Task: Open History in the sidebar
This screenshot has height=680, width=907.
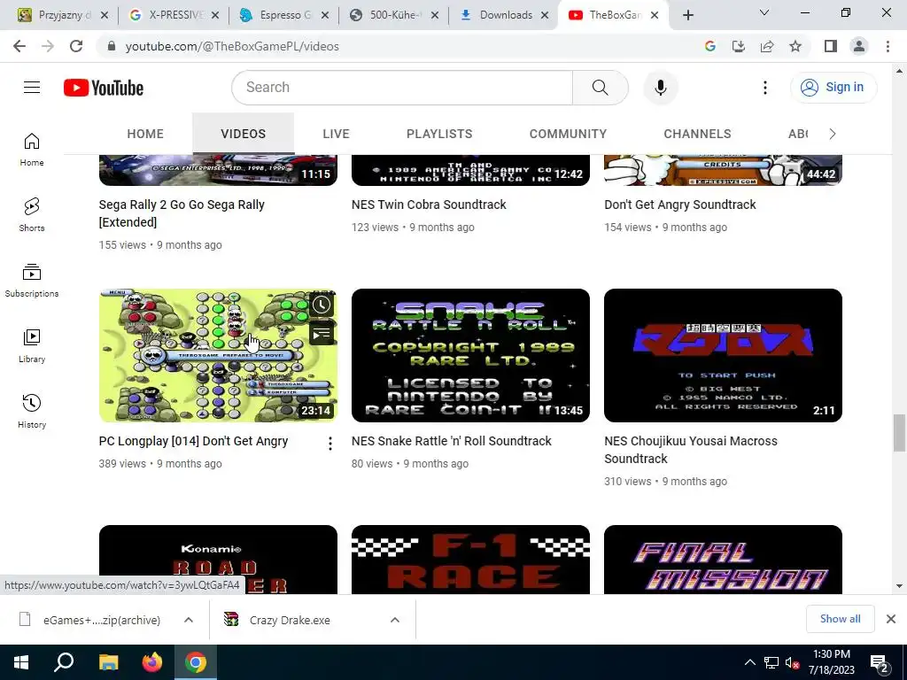Action: (x=32, y=411)
